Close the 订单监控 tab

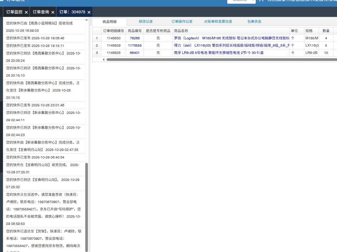[x=26, y=12]
